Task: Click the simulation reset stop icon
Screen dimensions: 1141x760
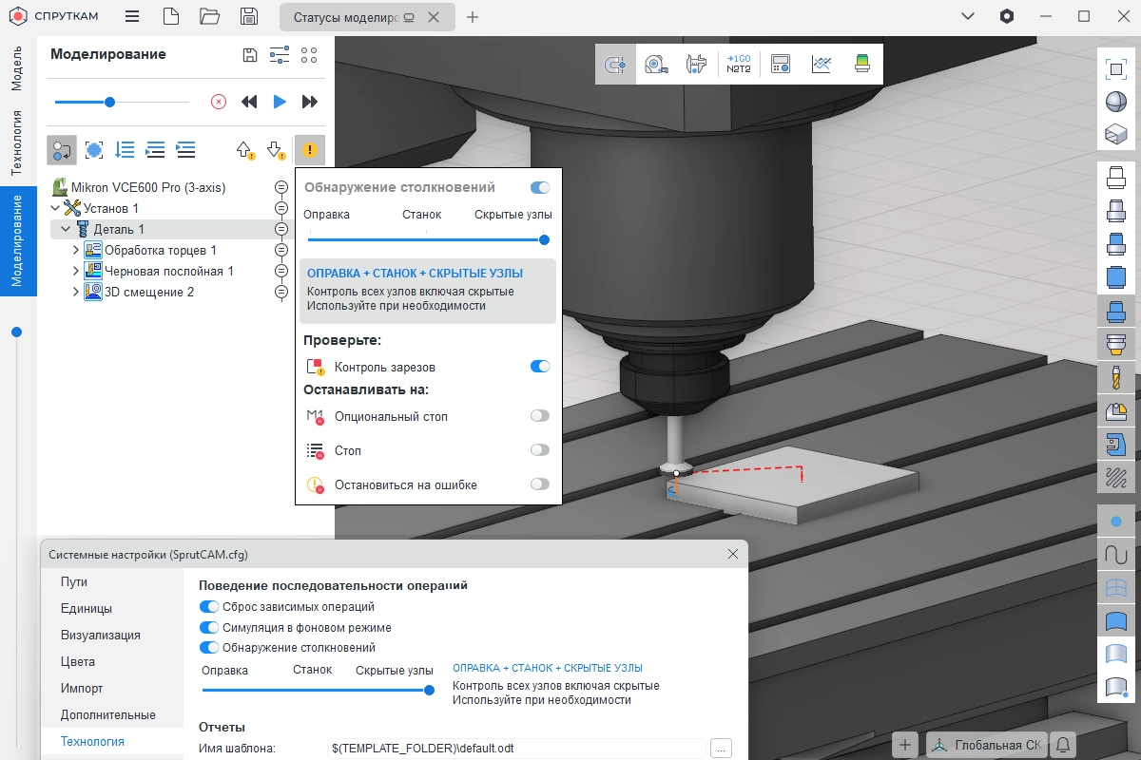Action: (x=218, y=102)
